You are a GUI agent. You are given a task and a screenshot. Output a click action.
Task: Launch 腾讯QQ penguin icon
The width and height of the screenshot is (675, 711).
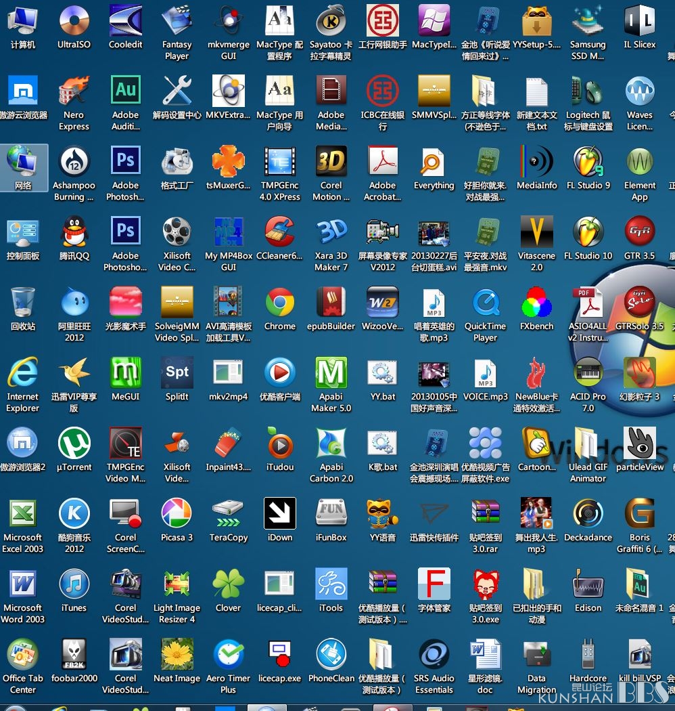[74, 232]
